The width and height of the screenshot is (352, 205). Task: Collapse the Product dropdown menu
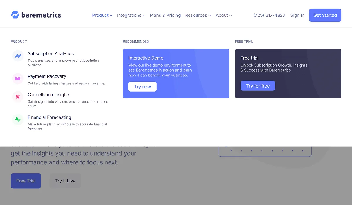point(102,15)
